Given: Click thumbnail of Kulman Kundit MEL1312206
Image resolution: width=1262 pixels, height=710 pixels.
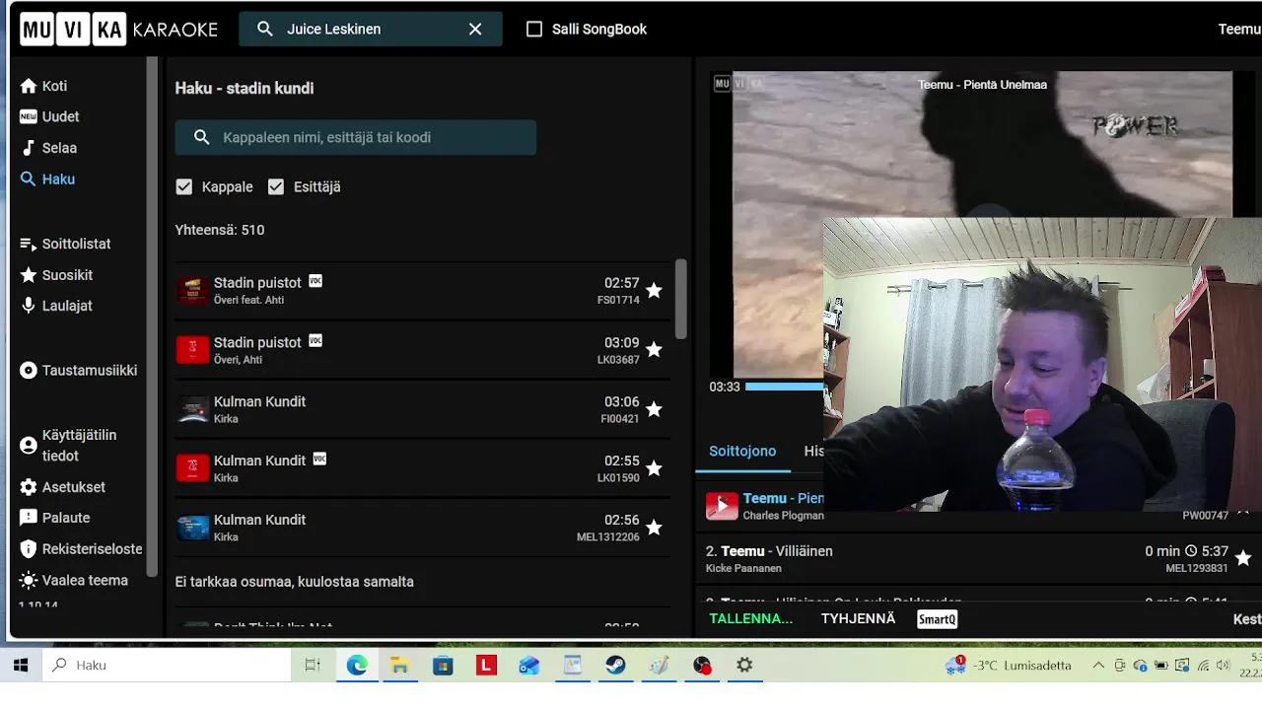Looking at the screenshot, I should tap(193, 528).
